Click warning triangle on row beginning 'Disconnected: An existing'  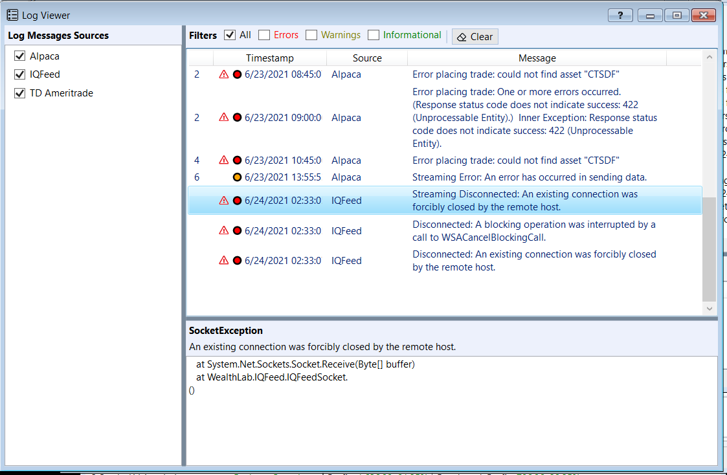tap(224, 260)
